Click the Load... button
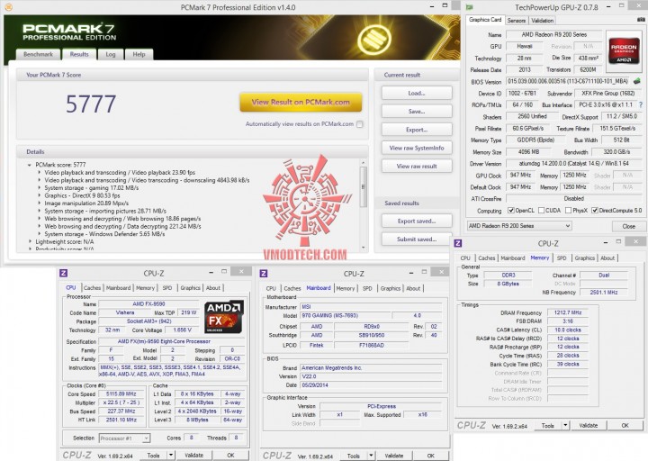 click(x=417, y=93)
